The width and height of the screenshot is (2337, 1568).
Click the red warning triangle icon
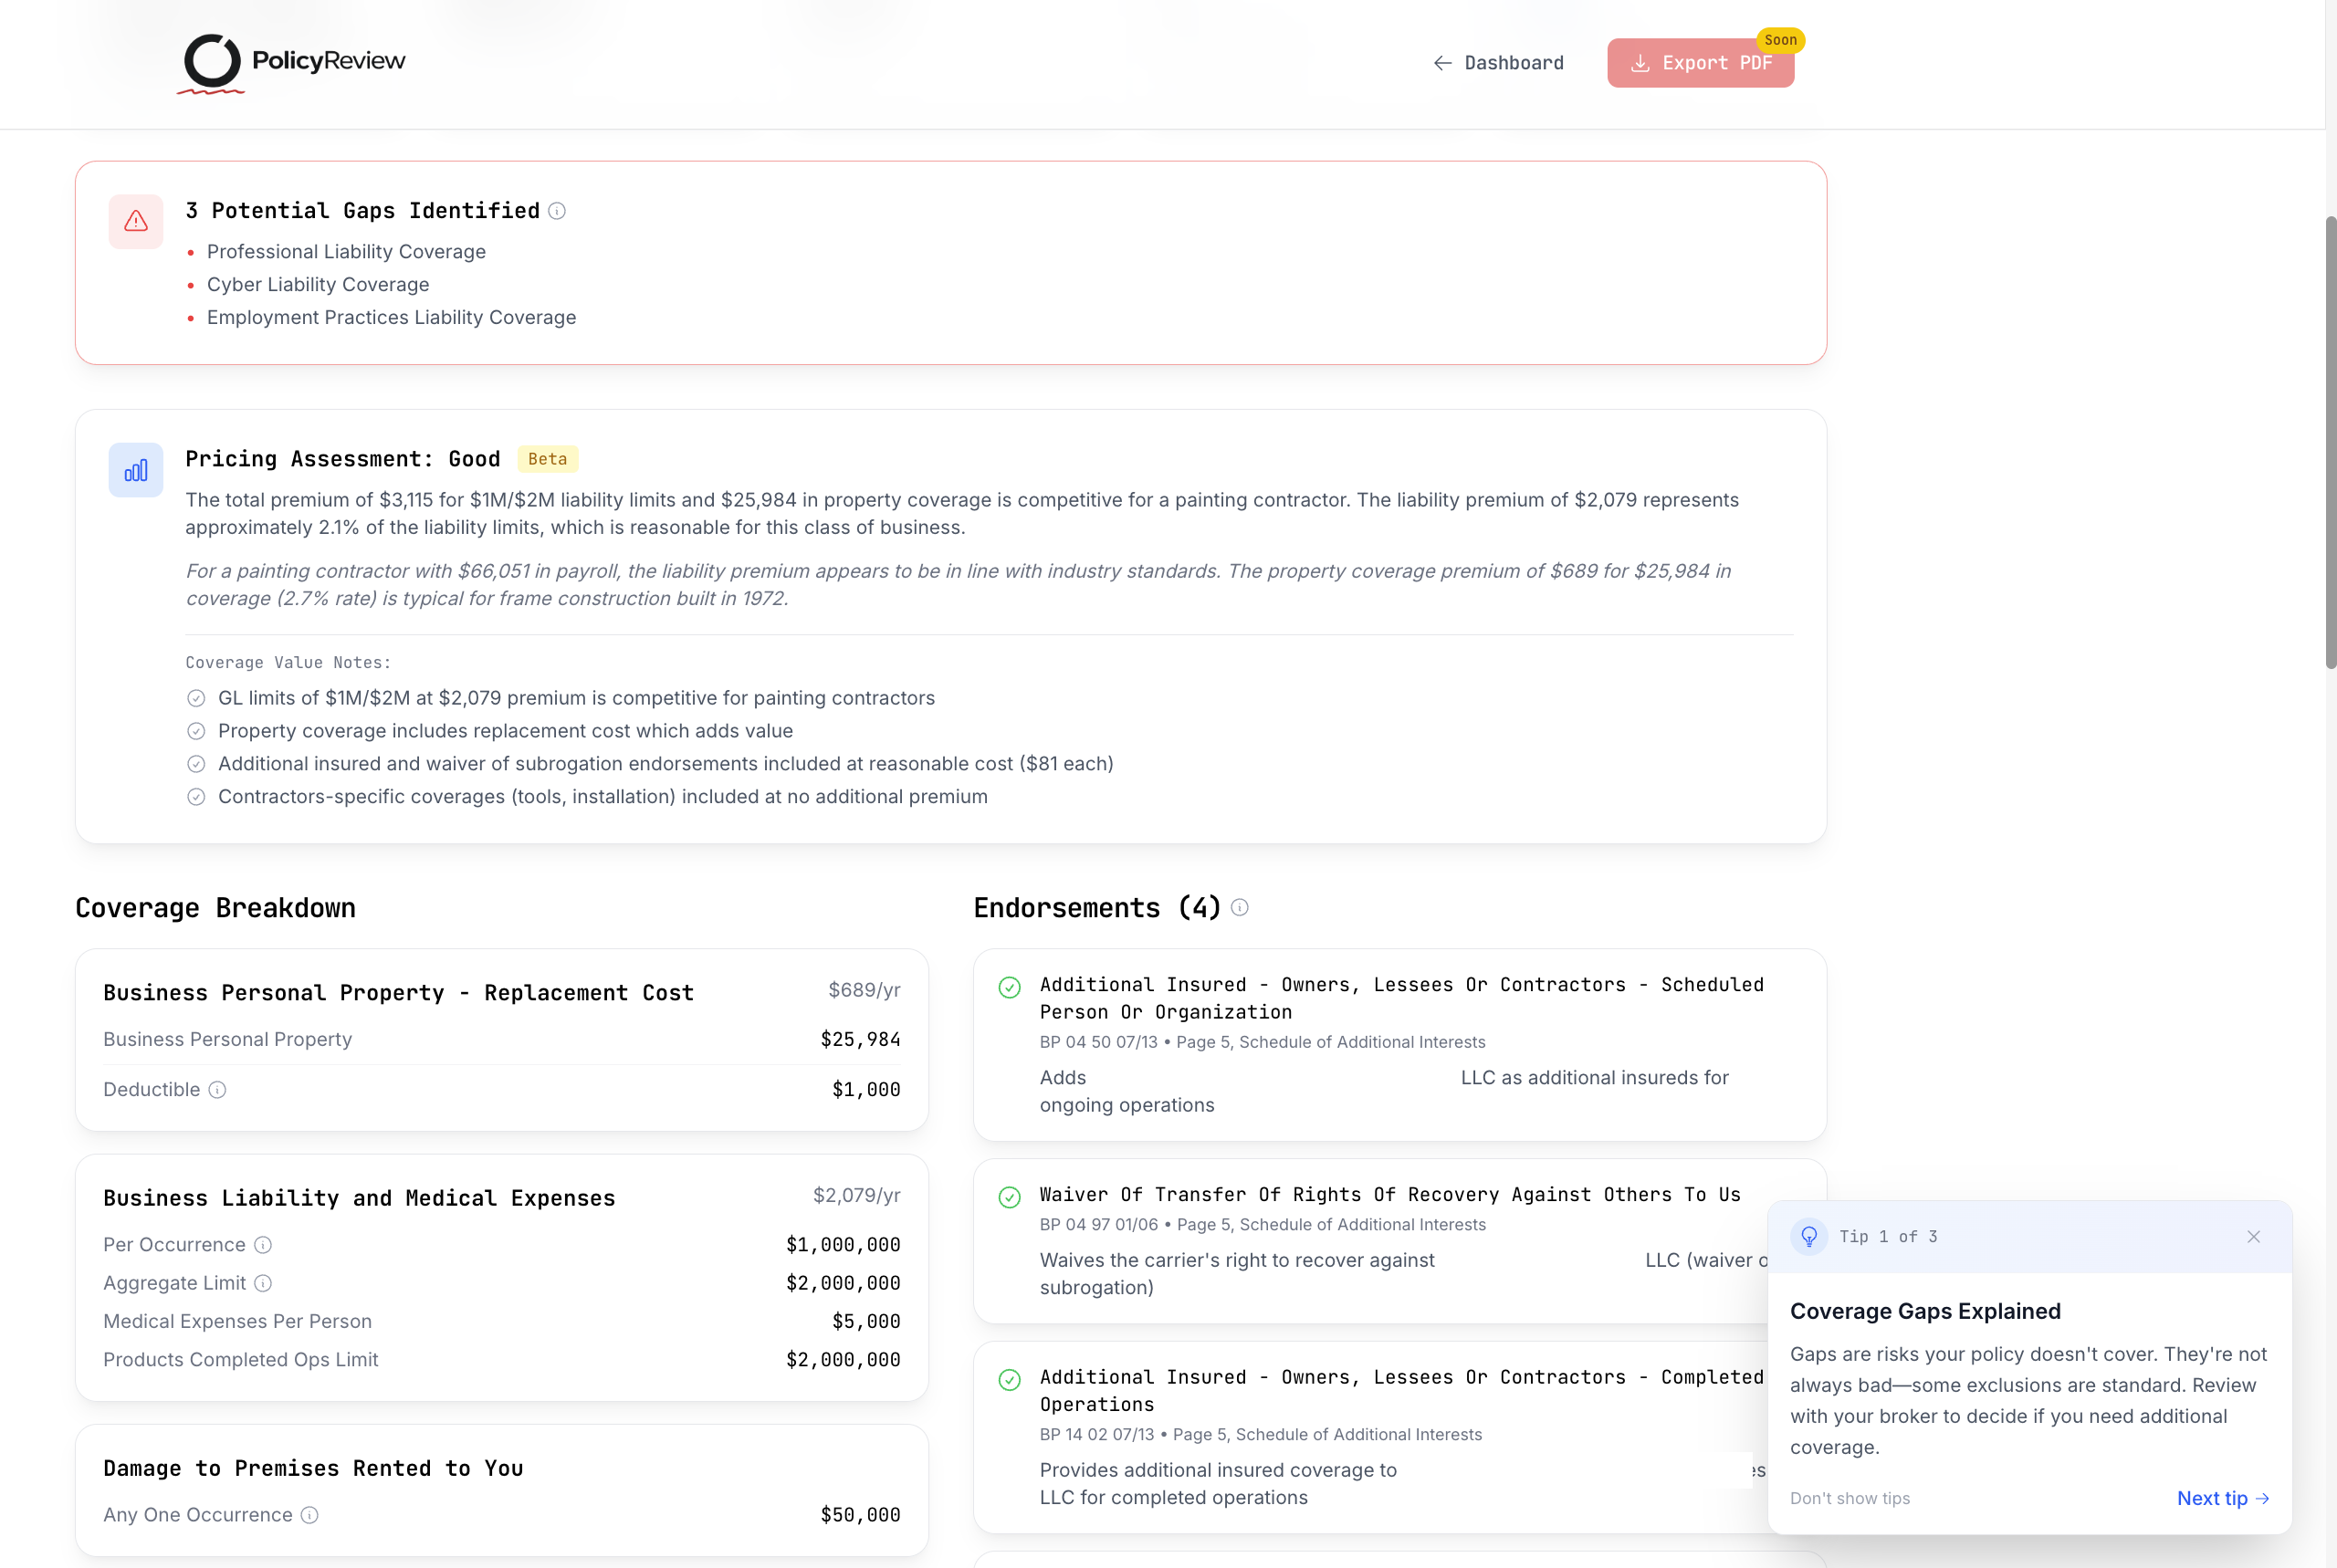136,221
